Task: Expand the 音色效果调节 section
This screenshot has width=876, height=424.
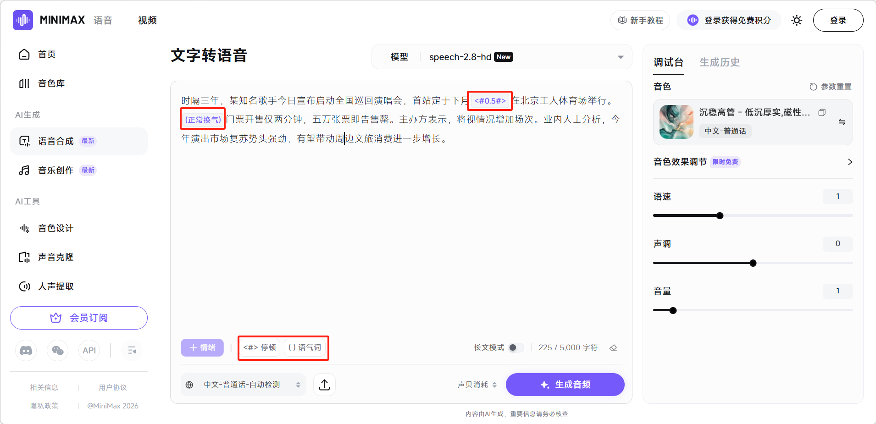Action: coord(849,162)
